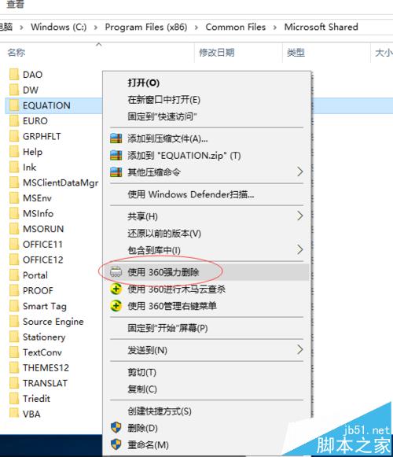Sort by the 类型 column header
Viewport: 393px width, 457px height.
click(296, 53)
